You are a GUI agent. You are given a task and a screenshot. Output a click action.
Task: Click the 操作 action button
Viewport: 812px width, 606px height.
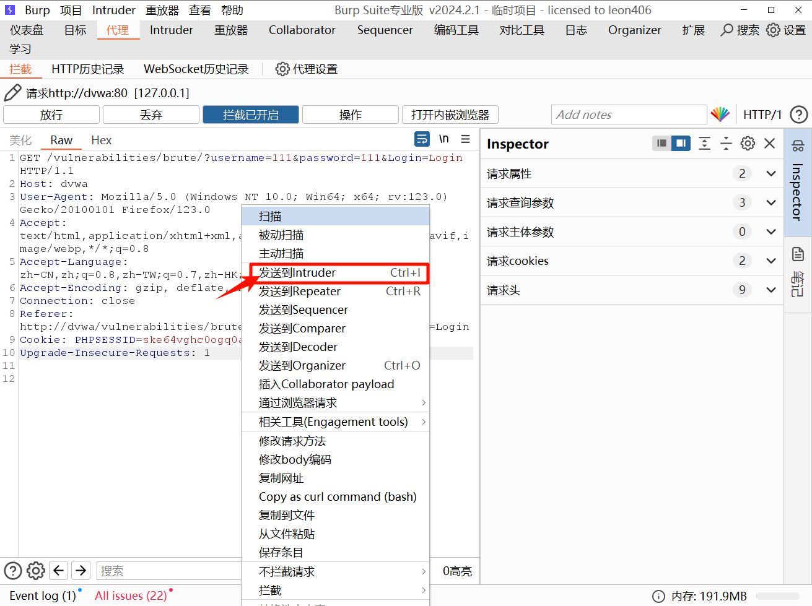click(351, 115)
